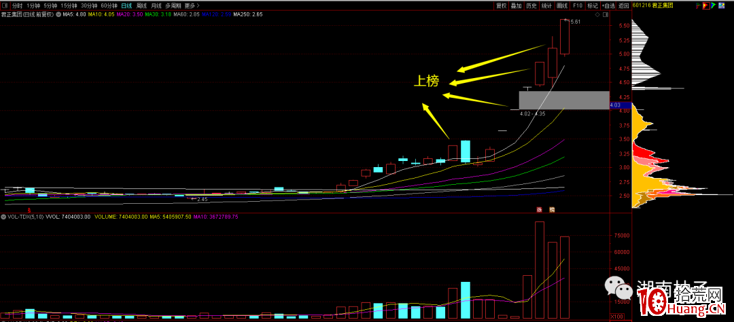Click the gray 4.02-4.35 price zone rectangle
Viewport: 734px width, 322px height.
(563, 100)
